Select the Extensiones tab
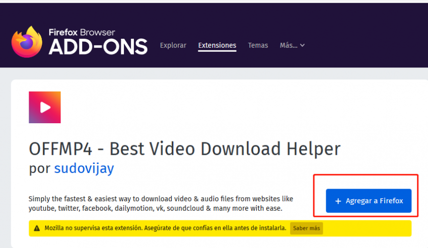The height and width of the screenshot is (248, 428). click(217, 45)
